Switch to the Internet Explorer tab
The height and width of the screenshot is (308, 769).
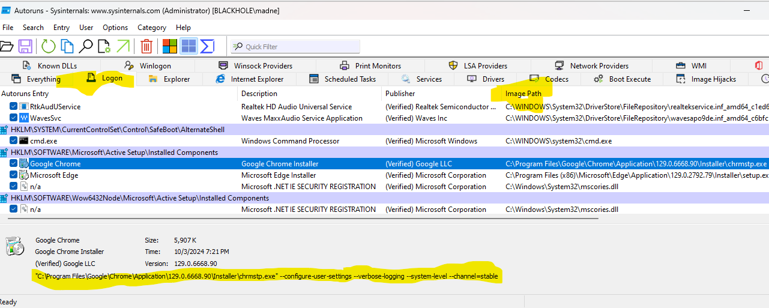pos(249,79)
